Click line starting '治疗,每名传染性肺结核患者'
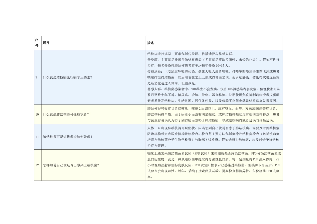 189,66
